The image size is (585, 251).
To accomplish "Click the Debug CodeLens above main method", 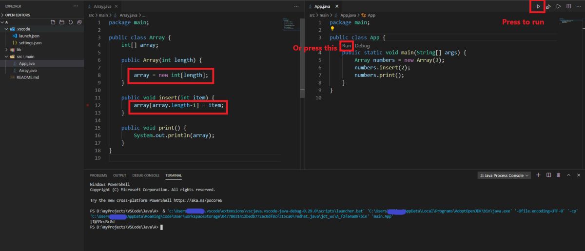I will click(x=362, y=46).
